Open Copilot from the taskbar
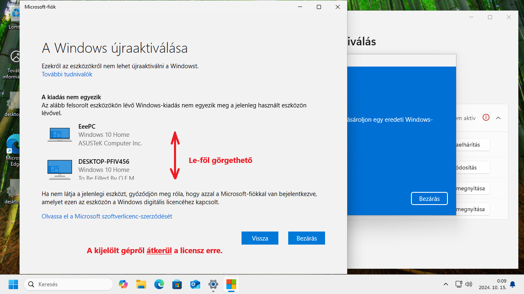Screen dimensions: 524x294 coord(123,284)
